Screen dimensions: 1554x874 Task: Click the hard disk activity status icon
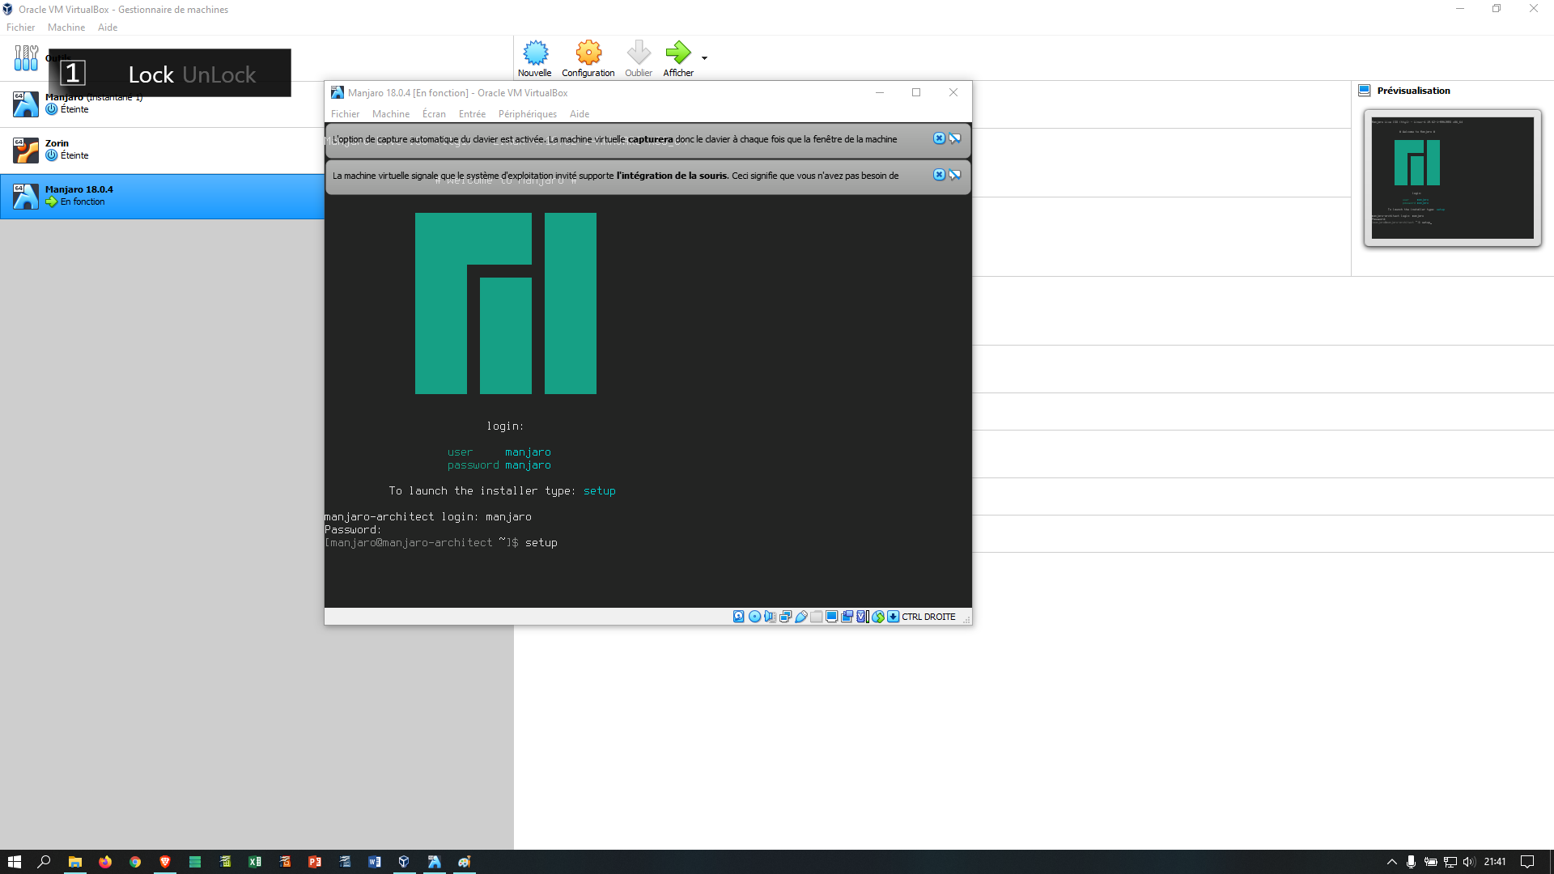(x=739, y=617)
